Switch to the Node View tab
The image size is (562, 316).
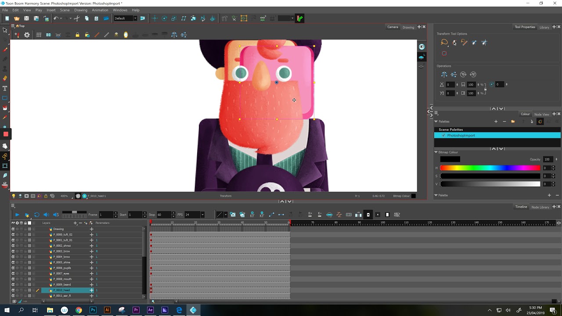pos(541,115)
